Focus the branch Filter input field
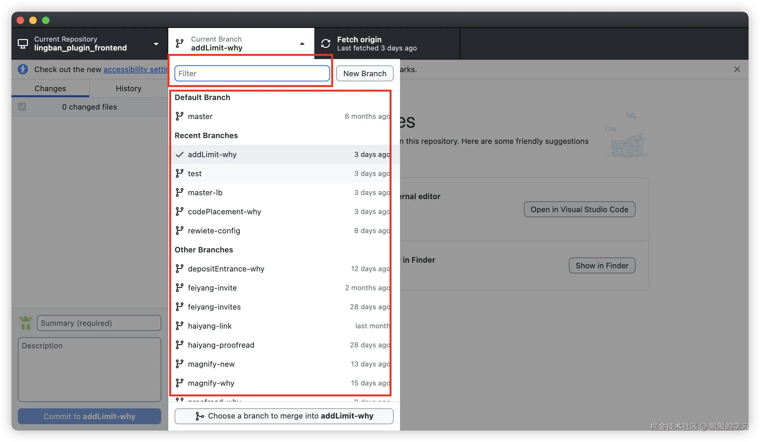The image size is (760, 442). (x=252, y=73)
